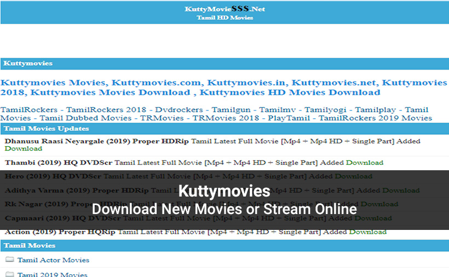Open the TamilRockers 2019 Movies link

pyautogui.click(x=376, y=118)
